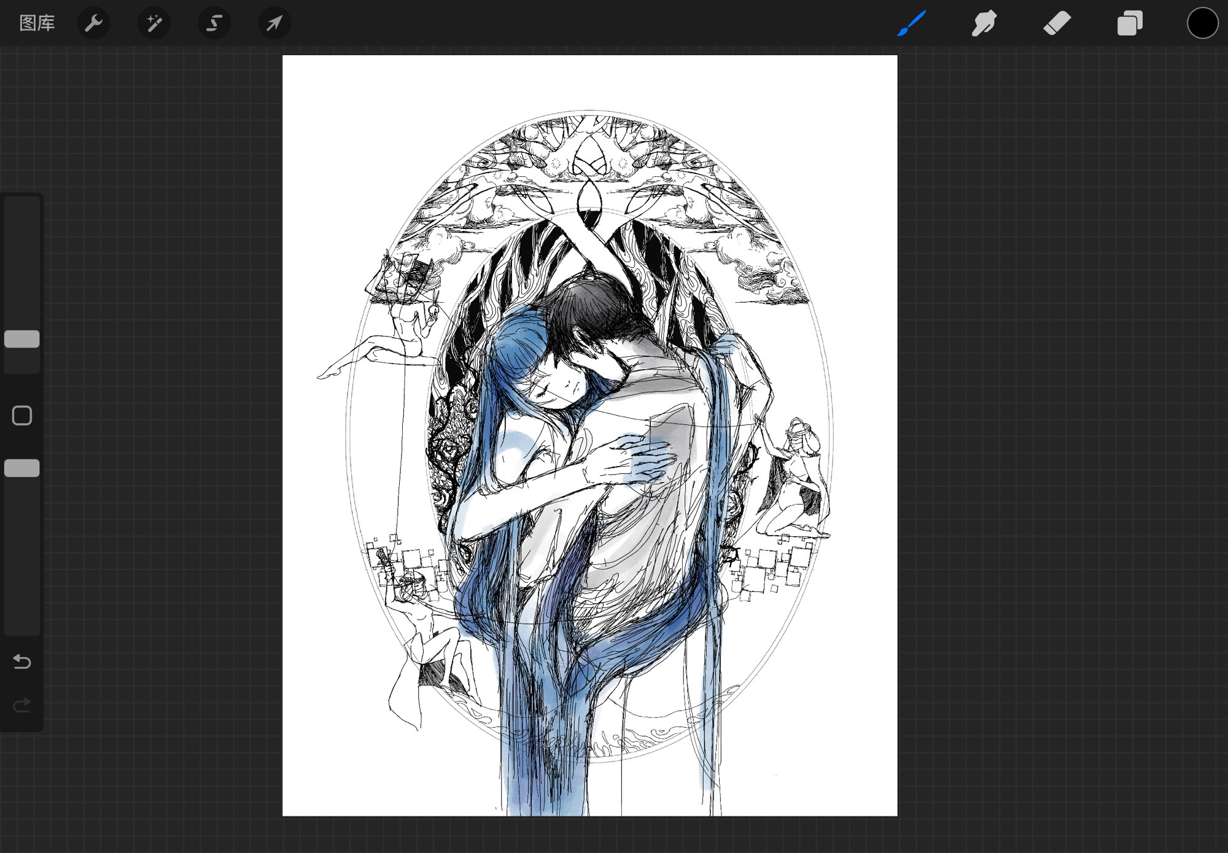Open the Actions wrench menu
Viewport: 1228px width, 853px height.
point(93,23)
